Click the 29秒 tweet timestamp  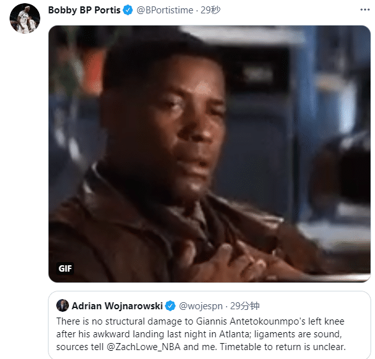tap(210, 10)
